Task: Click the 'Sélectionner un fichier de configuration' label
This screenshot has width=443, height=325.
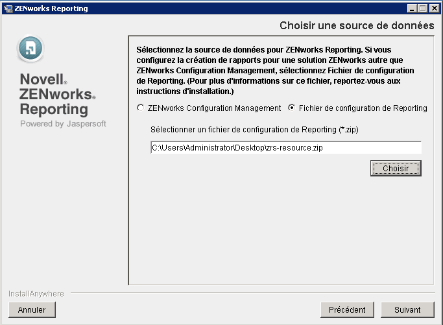Action: tap(254, 130)
